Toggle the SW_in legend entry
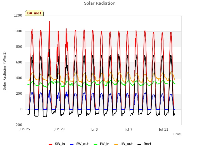 pos(57,144)
